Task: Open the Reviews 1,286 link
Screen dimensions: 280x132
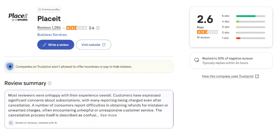Action: pyautogui.click(x=49, y=28)
